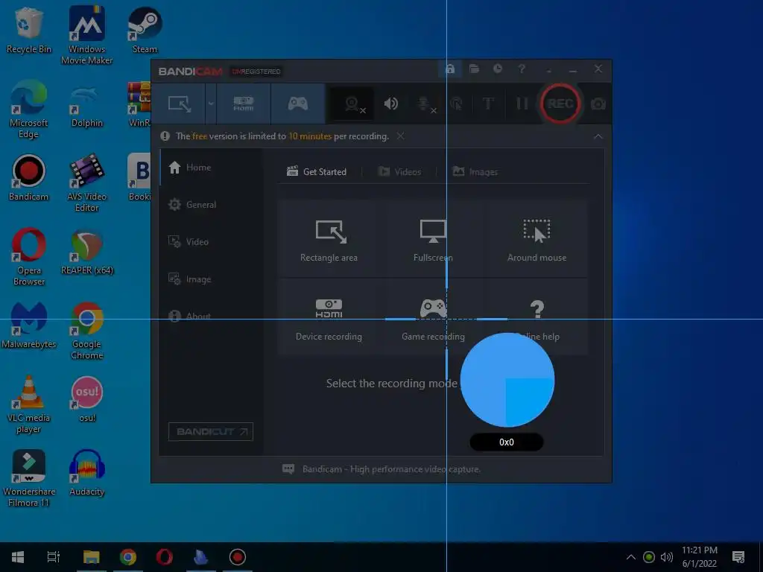Screen dimensions: 763x572
Task: Open File Explorer from taskbar
Action: click(92, 557)
